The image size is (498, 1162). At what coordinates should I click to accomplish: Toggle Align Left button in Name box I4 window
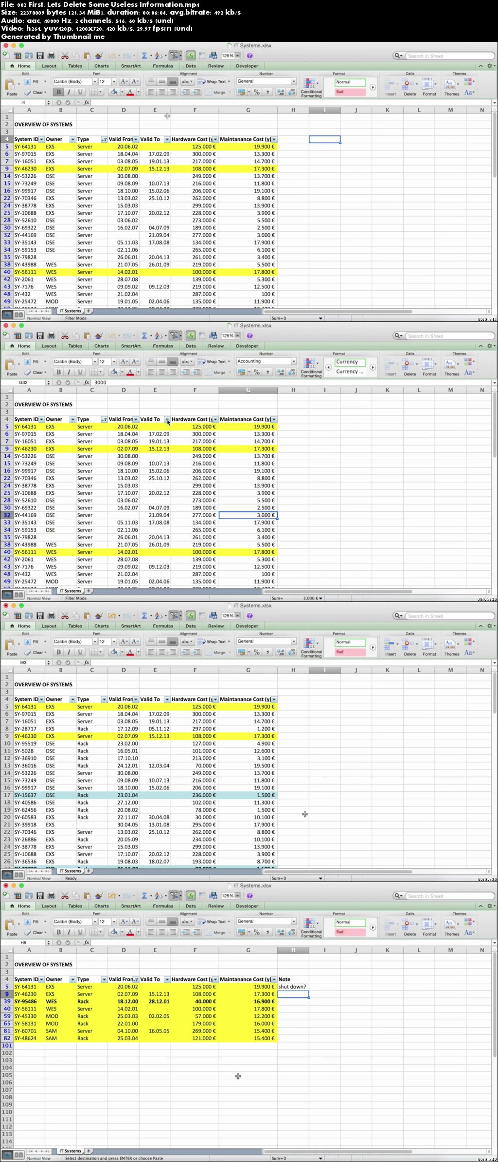151,92
